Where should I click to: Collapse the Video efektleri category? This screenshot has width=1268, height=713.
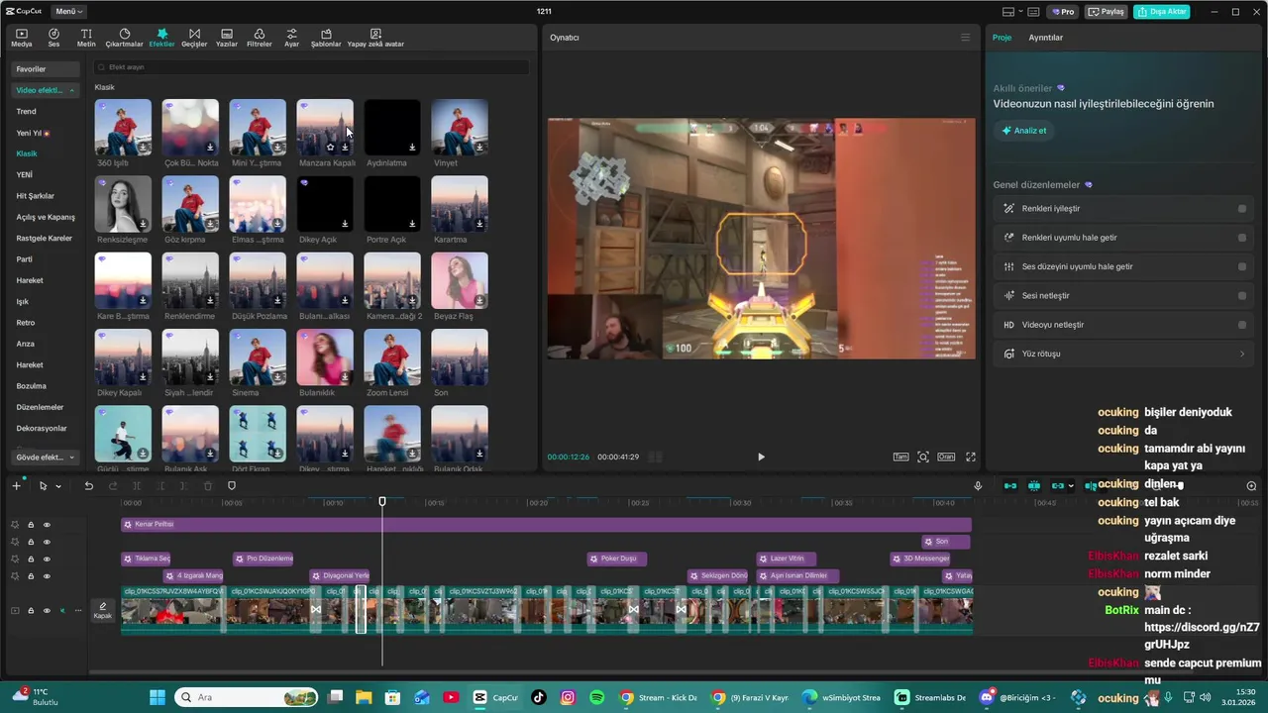(45, 90)
